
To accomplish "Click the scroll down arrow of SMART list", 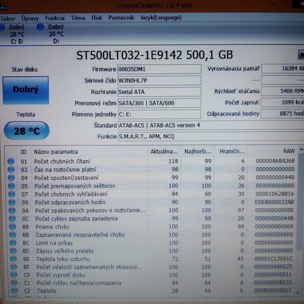I will [298, 293].
